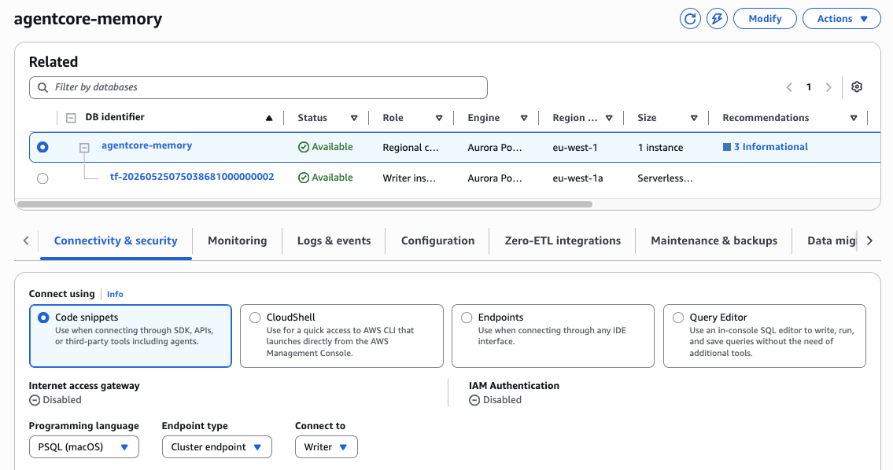Viewport: 893px width, 470px height.
Task: Click Aurora engine cell in tf-2026 row
Action: tap(494, 178)
